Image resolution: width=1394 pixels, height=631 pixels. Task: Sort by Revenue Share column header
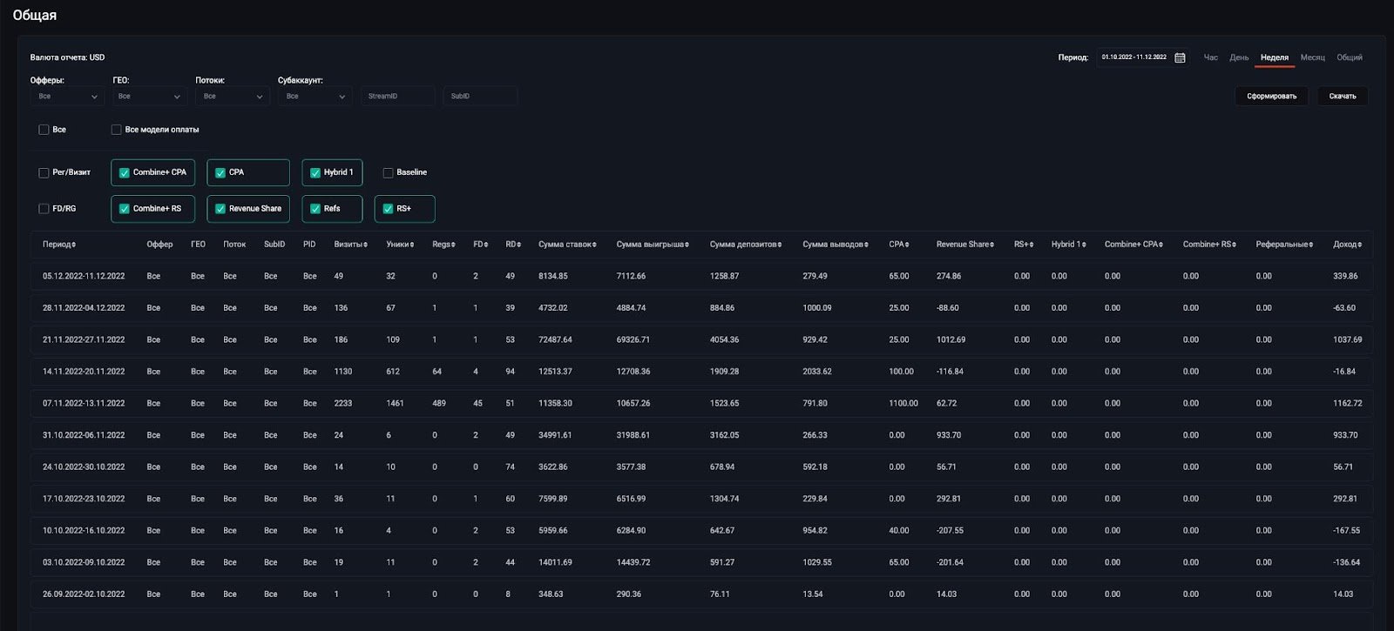965,245
